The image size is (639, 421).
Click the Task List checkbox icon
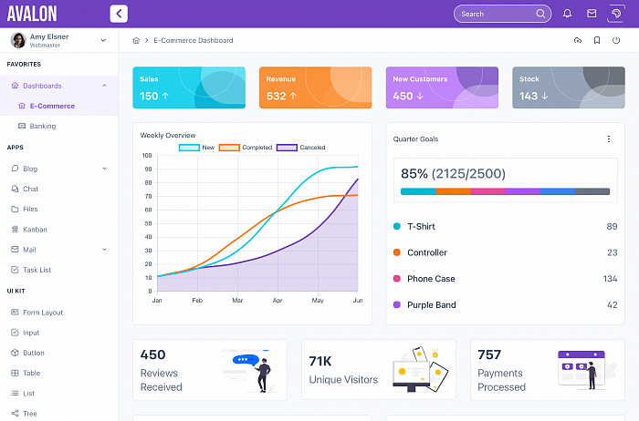point(15,270)
